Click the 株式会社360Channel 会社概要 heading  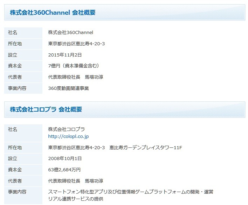click(x=53, y=13)
